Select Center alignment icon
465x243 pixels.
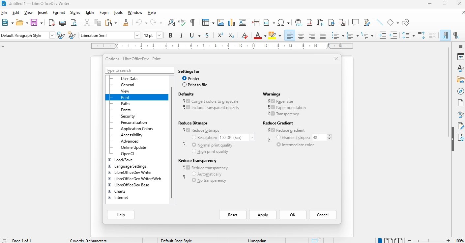[x=301, y=35]
